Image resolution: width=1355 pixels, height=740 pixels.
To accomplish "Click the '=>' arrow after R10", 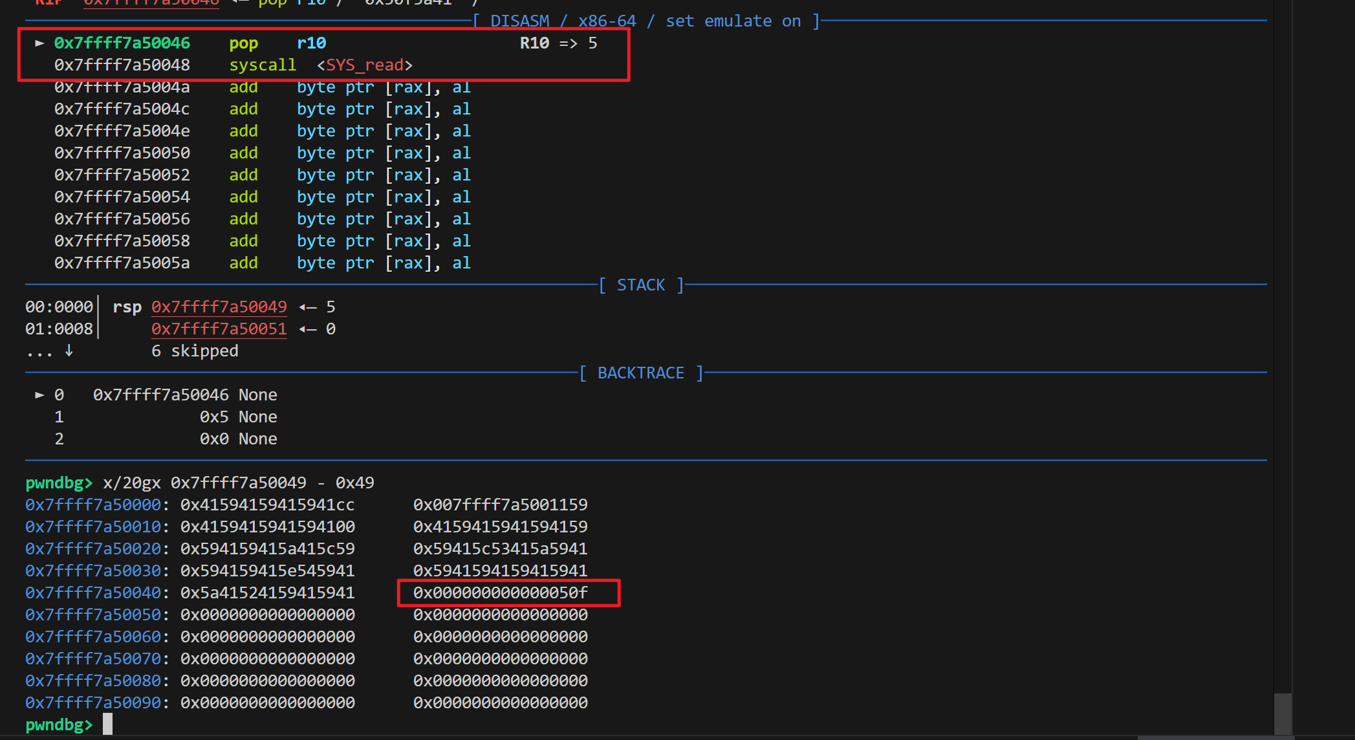I will [x=568, y=43].
